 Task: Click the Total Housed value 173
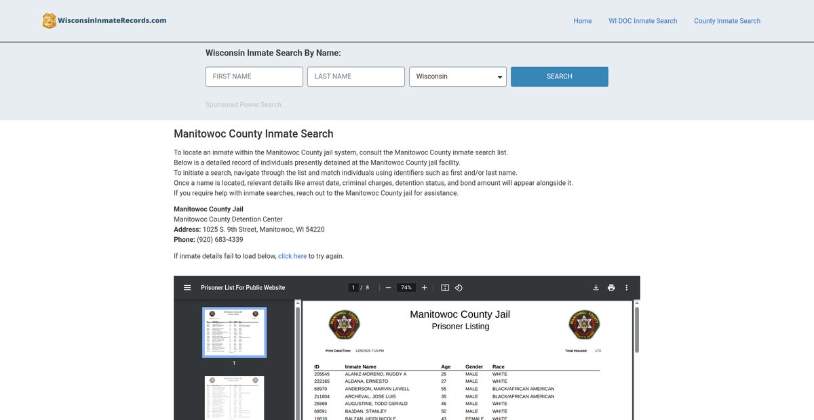pos(598,351)
